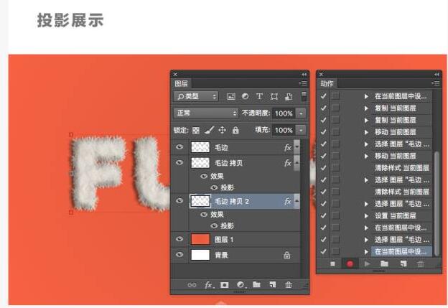The width and height of the screenshot is (448, 308).
Task: Click lock icon on 背景 layer
Action: point(287,255)
